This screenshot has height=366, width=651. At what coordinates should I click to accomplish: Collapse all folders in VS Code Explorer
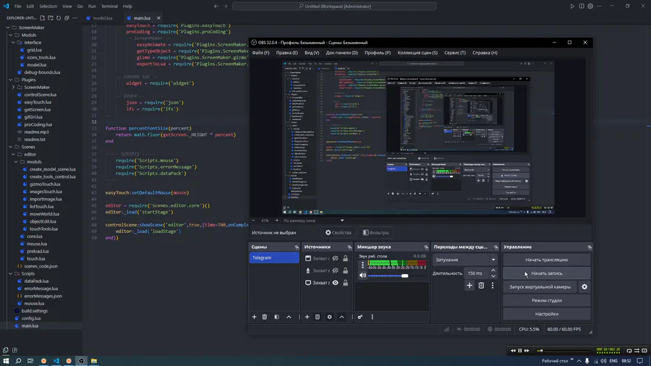pyautogui.click(x=67, y=18)
